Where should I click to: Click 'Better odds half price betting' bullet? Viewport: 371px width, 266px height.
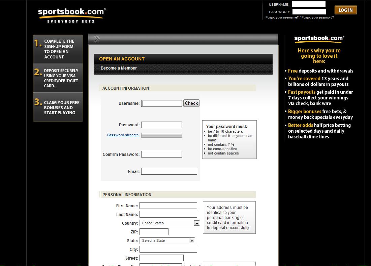pos(319,131)
